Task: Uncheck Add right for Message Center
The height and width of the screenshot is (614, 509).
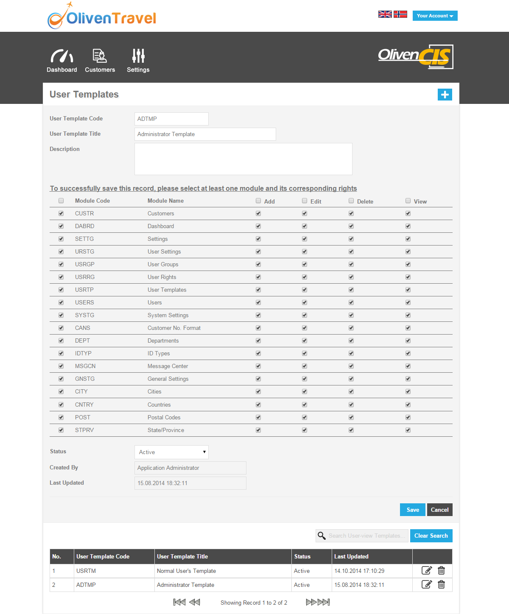Action: (258, 366)
